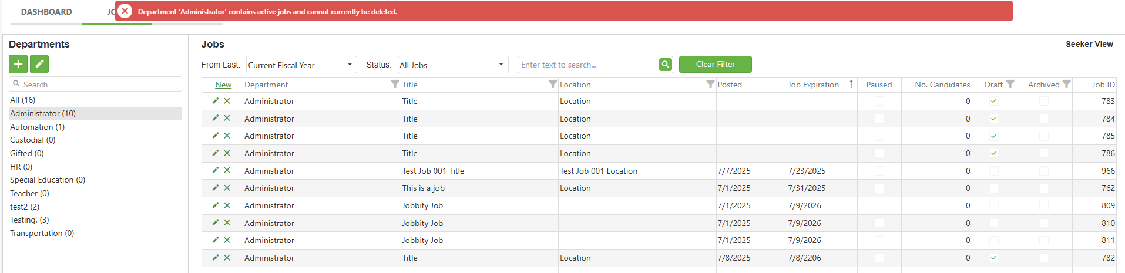Add a new department with plus button
Image resolution: width=1125 pixels, height=273 pixels.
point(18,64)
